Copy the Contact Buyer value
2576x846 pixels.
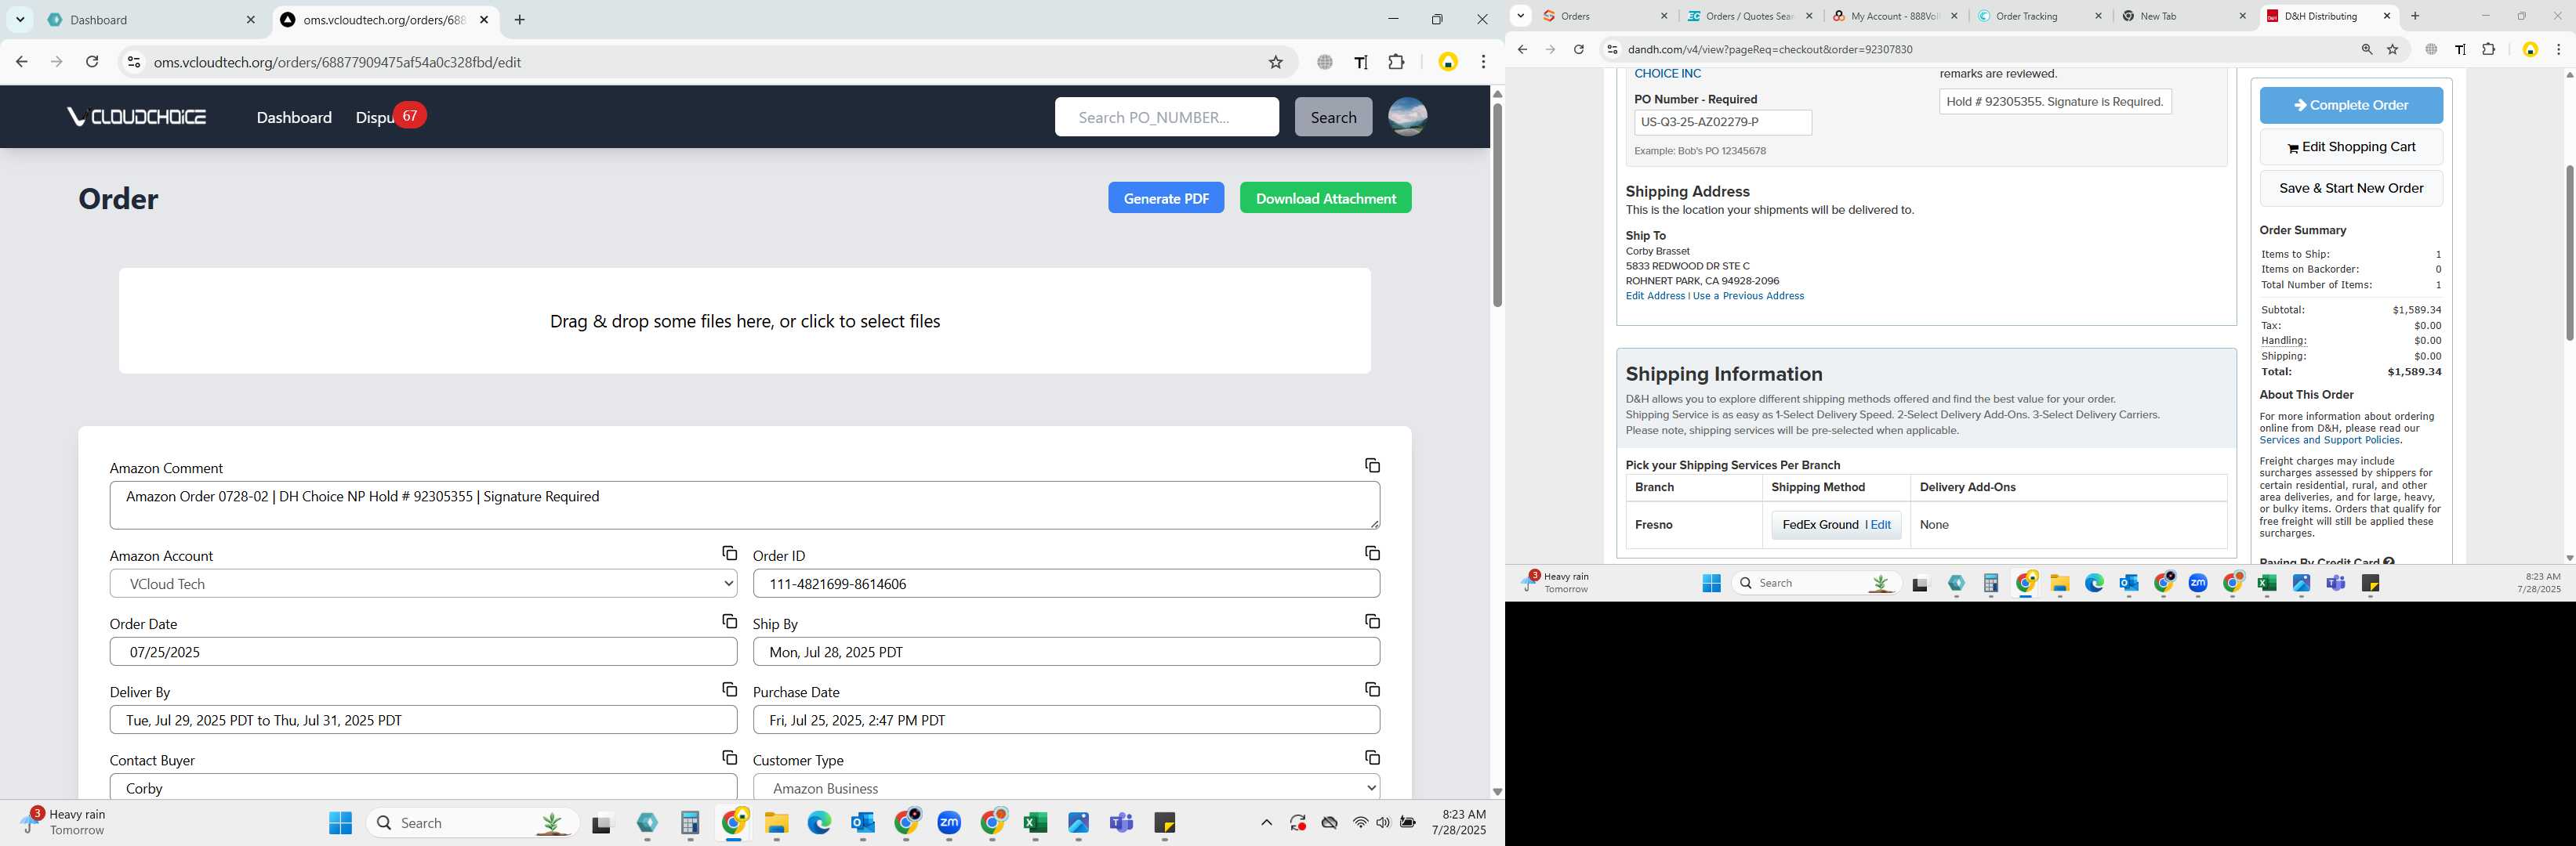(729, 757)
